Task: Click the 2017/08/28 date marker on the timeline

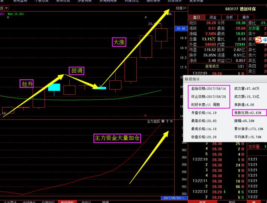Action: [171, 198]
